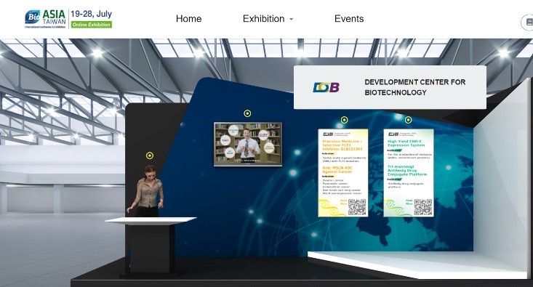This screenshot has height=287, width=533.
Task: Click Read More on the Precision Medicine poster
Action: click(343, 202)
